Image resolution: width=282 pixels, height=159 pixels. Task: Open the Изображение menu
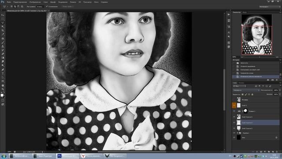tap(35, 2)
